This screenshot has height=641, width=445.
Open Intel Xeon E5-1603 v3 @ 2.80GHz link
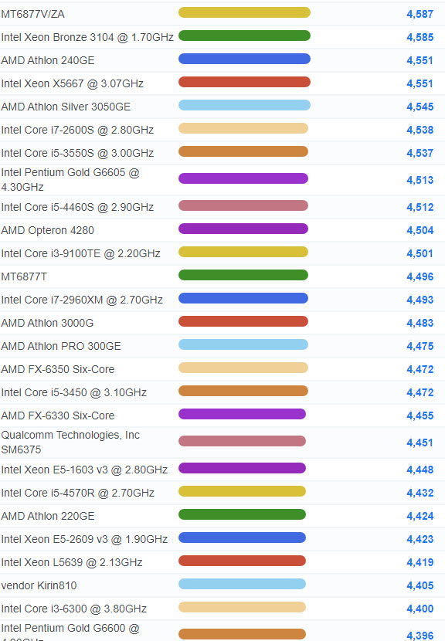pos(84,470)
